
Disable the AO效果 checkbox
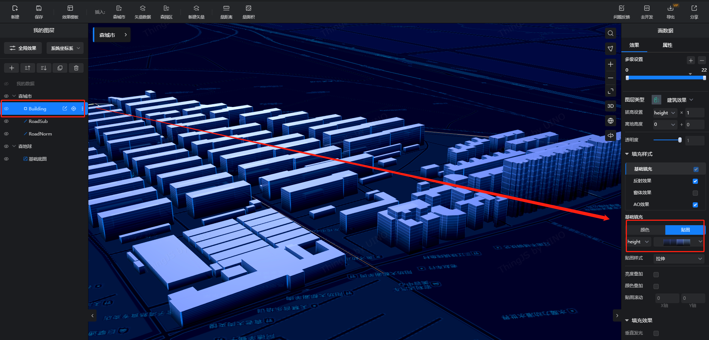point(695,205)
